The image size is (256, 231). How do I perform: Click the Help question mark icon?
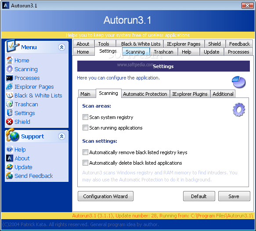coord(10,149)
